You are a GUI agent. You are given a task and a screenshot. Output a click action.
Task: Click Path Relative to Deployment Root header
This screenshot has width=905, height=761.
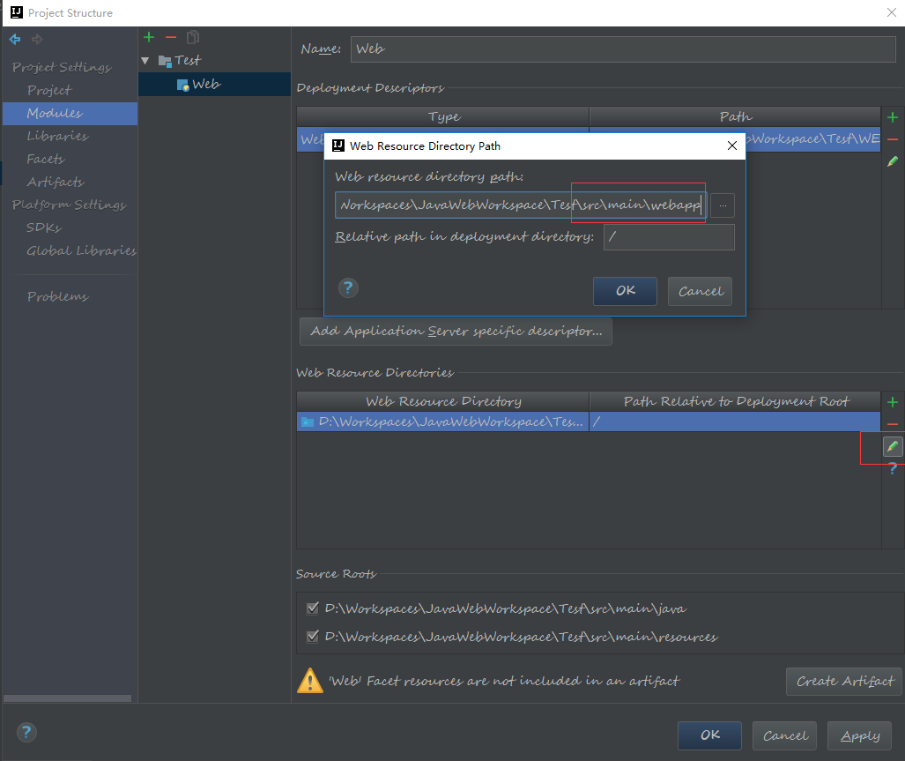click(735, 402)
